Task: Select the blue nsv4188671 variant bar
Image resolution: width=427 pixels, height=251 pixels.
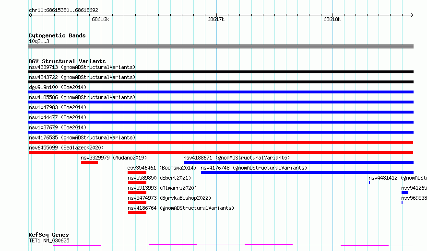Action: click(x=298, y=162)
